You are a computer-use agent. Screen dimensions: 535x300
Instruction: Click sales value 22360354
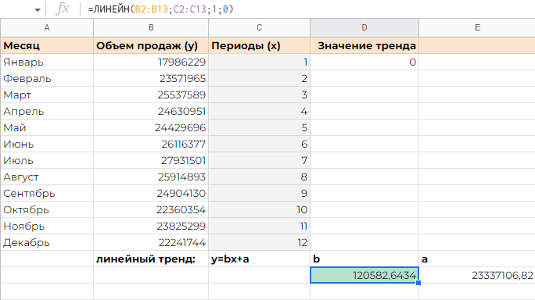[x=151, y=209]
